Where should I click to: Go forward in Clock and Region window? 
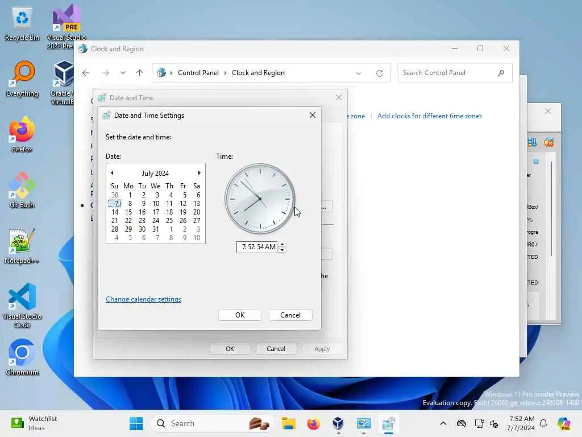tap(106, 73)
